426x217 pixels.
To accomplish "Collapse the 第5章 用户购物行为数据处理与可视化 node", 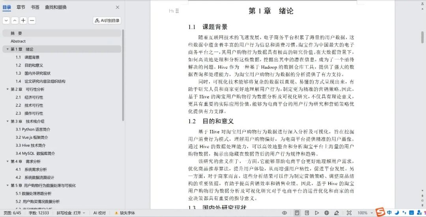I will (7, 185).
